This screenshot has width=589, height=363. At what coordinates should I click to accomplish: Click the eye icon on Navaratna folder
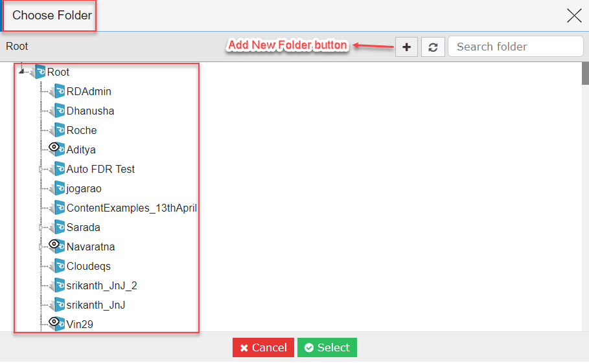(x=54, y=244)
